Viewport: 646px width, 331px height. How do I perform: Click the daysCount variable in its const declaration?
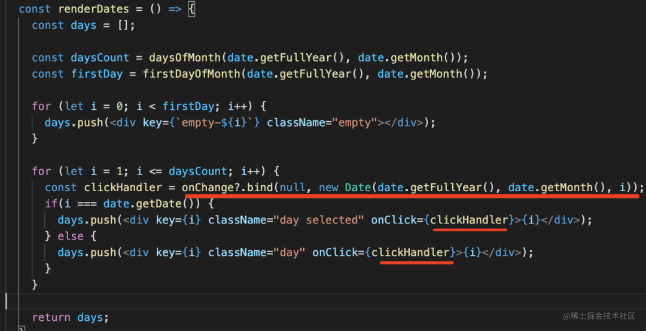coord(100,57)
